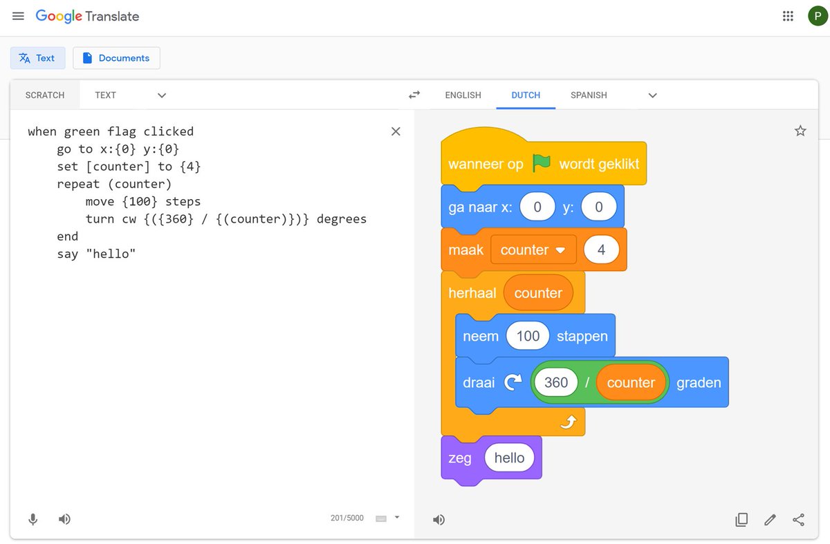Click the 'graden' label on draai block
This screenshot has height=544, width=830.
(x=699, y=383)
